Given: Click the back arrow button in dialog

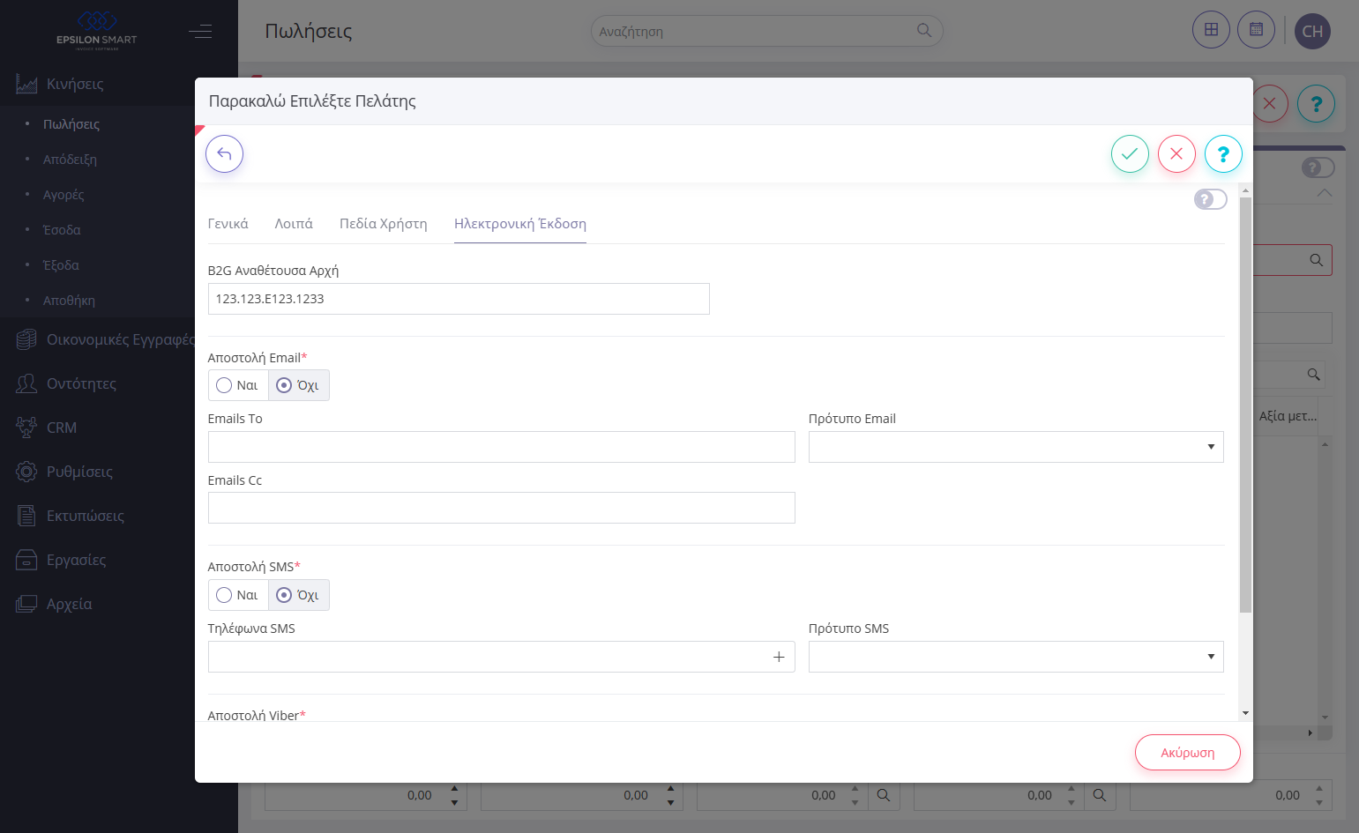Looking at the screenshot, I should [224, 154].
